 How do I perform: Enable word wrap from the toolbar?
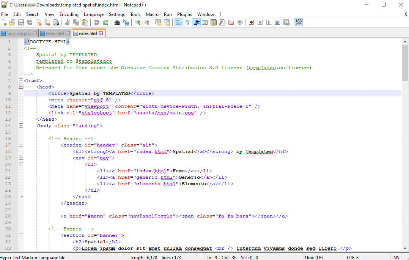coord(179,22)
